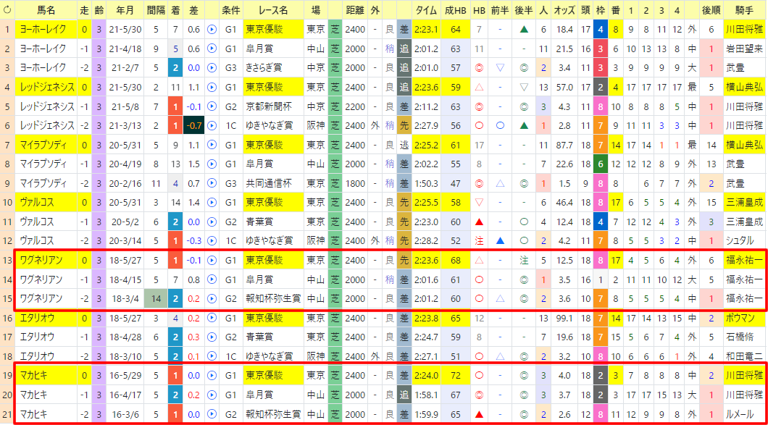Click the 成HB value 72 for マカヒキ
Screen dimensions: 768x425
[x=456, y=376]
